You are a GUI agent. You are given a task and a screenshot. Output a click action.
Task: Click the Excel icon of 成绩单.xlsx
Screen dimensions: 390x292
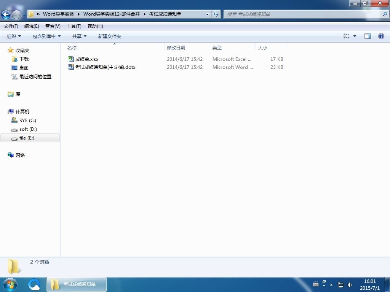[70, 59]
